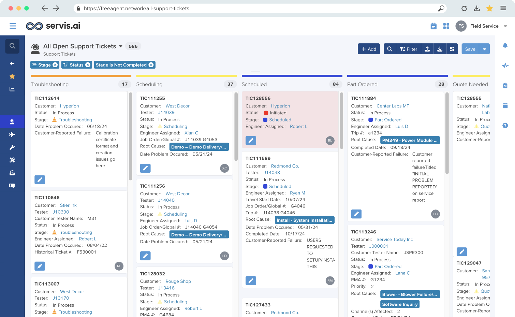Click the RL avatar on TIC110646
Image resolution: width=515 pixels, height=317 pixels.
coord(119,266)
